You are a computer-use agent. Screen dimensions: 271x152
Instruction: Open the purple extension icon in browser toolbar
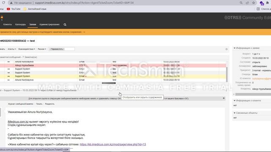coord(262,3)
